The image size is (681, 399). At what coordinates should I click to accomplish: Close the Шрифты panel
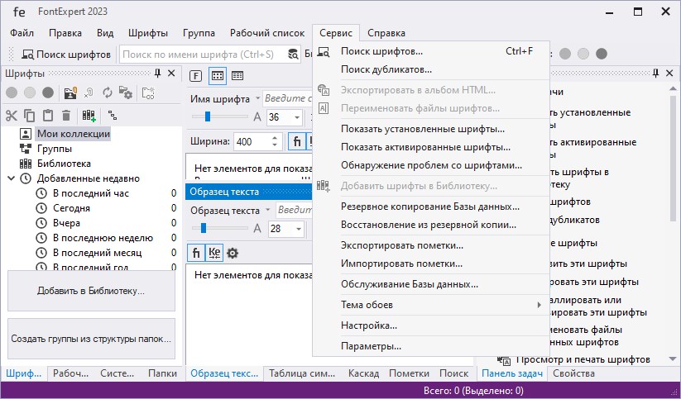171,74
